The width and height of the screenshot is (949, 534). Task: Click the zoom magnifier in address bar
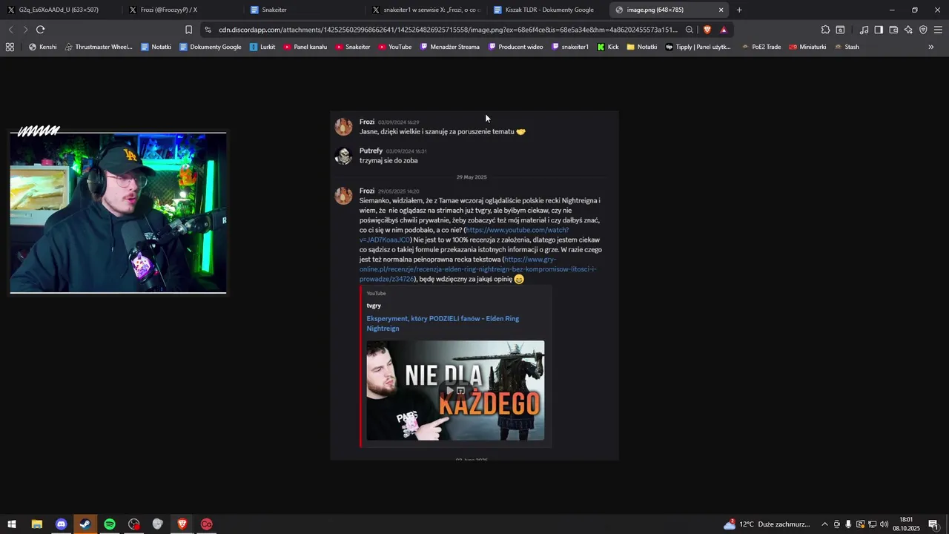tap(690, 30)
